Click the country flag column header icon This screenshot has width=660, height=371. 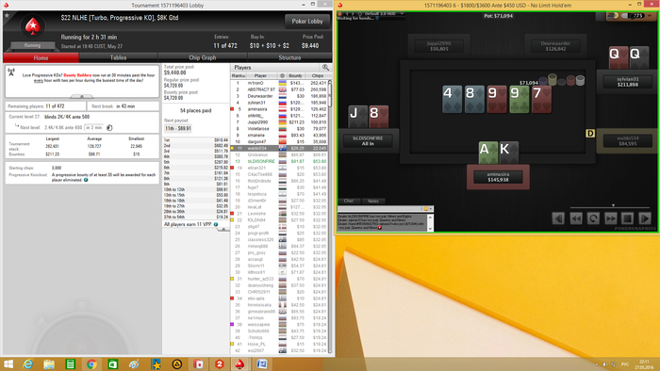pyautogui.click(x=283, y=75)
